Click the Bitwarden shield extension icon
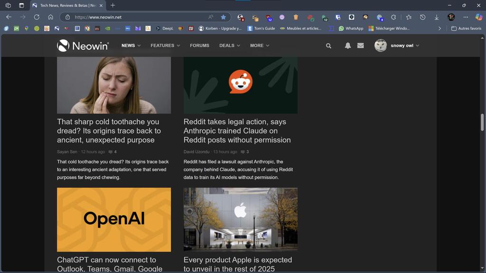The width and height of the screenshot is (486, 273). tap(338, 17)
